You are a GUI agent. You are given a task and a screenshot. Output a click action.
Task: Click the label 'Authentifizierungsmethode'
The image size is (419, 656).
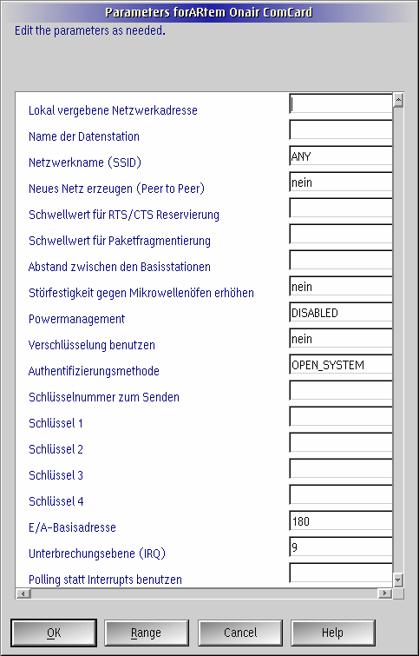pos(94,371)
